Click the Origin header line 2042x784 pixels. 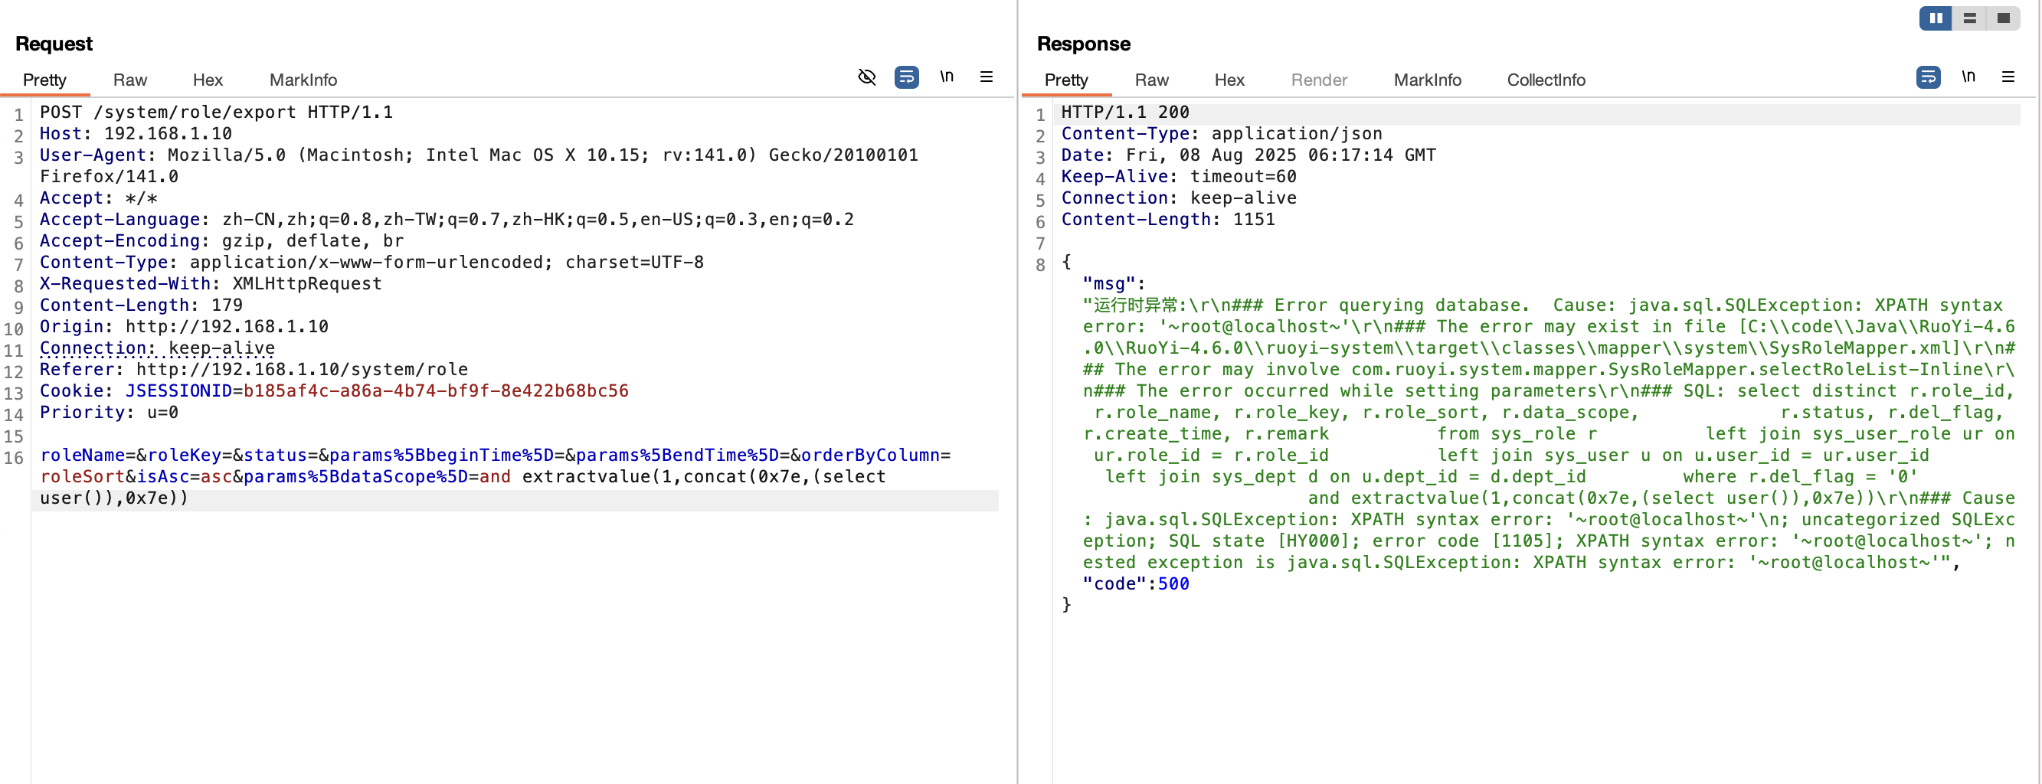coord(184,327)
